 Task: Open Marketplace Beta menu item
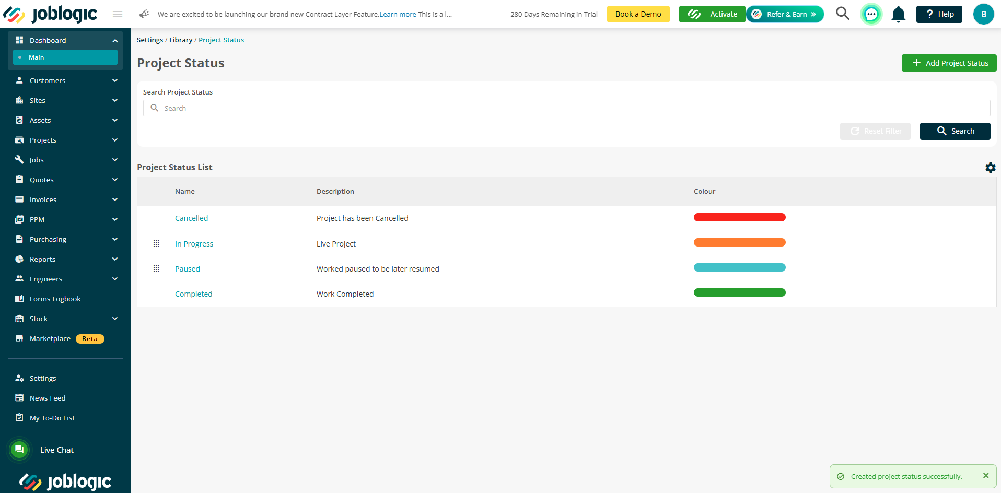pos(65,338)
